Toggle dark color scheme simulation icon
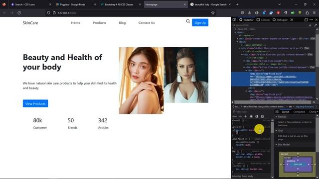Viewport: 319px width, 179px height. [257, 116]
